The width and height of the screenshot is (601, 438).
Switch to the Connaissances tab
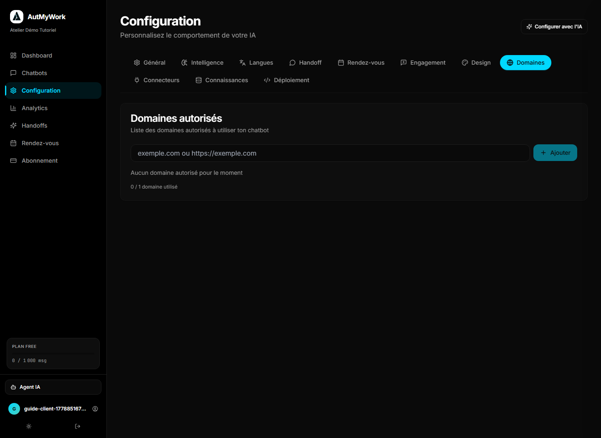click(x=222, y=80)
